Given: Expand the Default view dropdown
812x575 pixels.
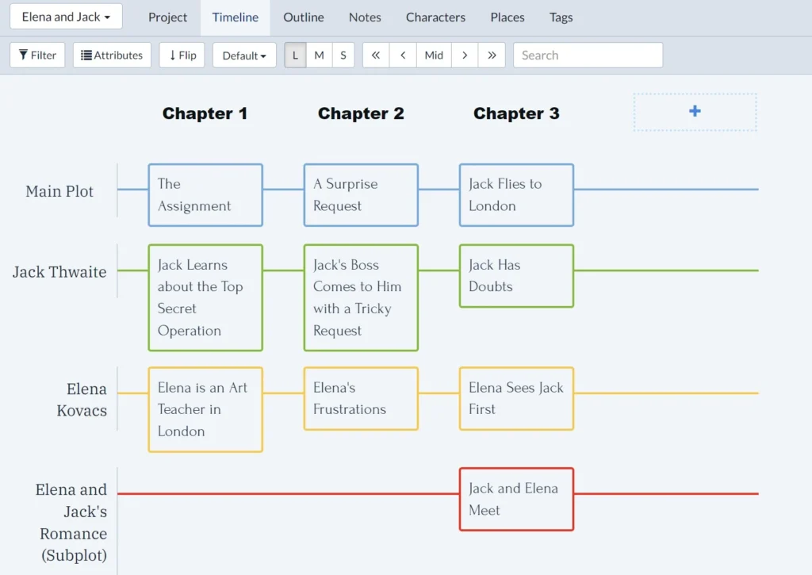Looking at the screenshot, I should tap(244, 56).
